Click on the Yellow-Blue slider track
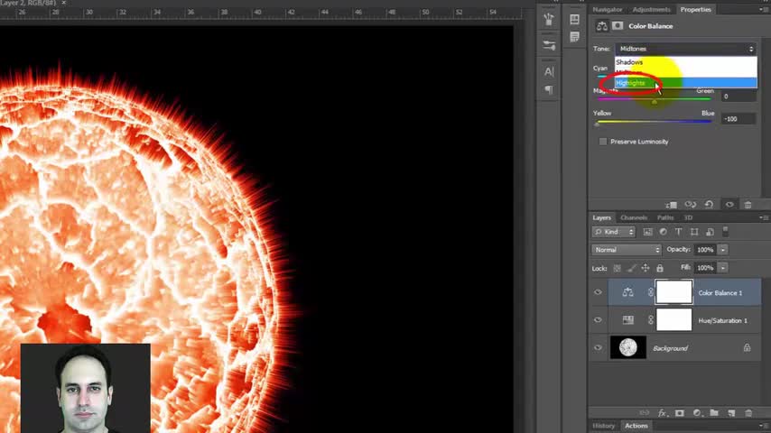 (x=654, y=122)
